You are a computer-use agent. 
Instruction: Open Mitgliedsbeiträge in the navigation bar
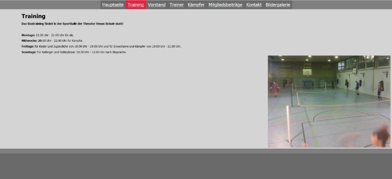(225, 5)
